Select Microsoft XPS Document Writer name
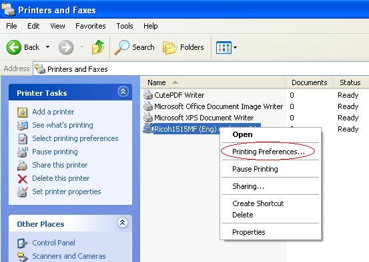369x262 pixels. (x=204, y=118)
